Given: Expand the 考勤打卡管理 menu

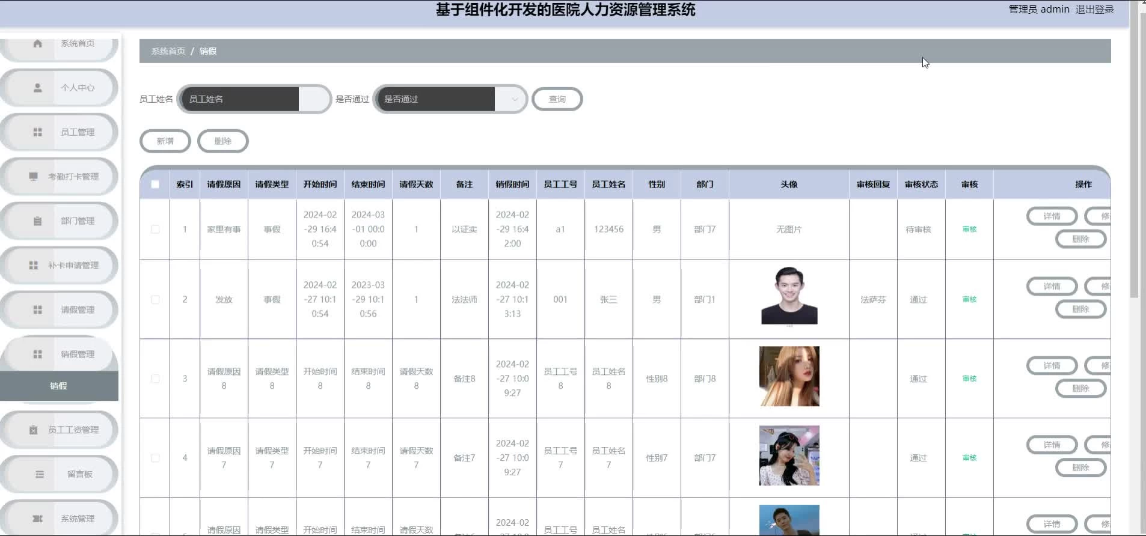Looking at the screenshot, I should point(59,177).
